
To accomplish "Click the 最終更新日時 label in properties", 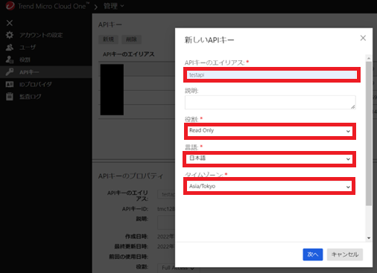I will 131,246.
